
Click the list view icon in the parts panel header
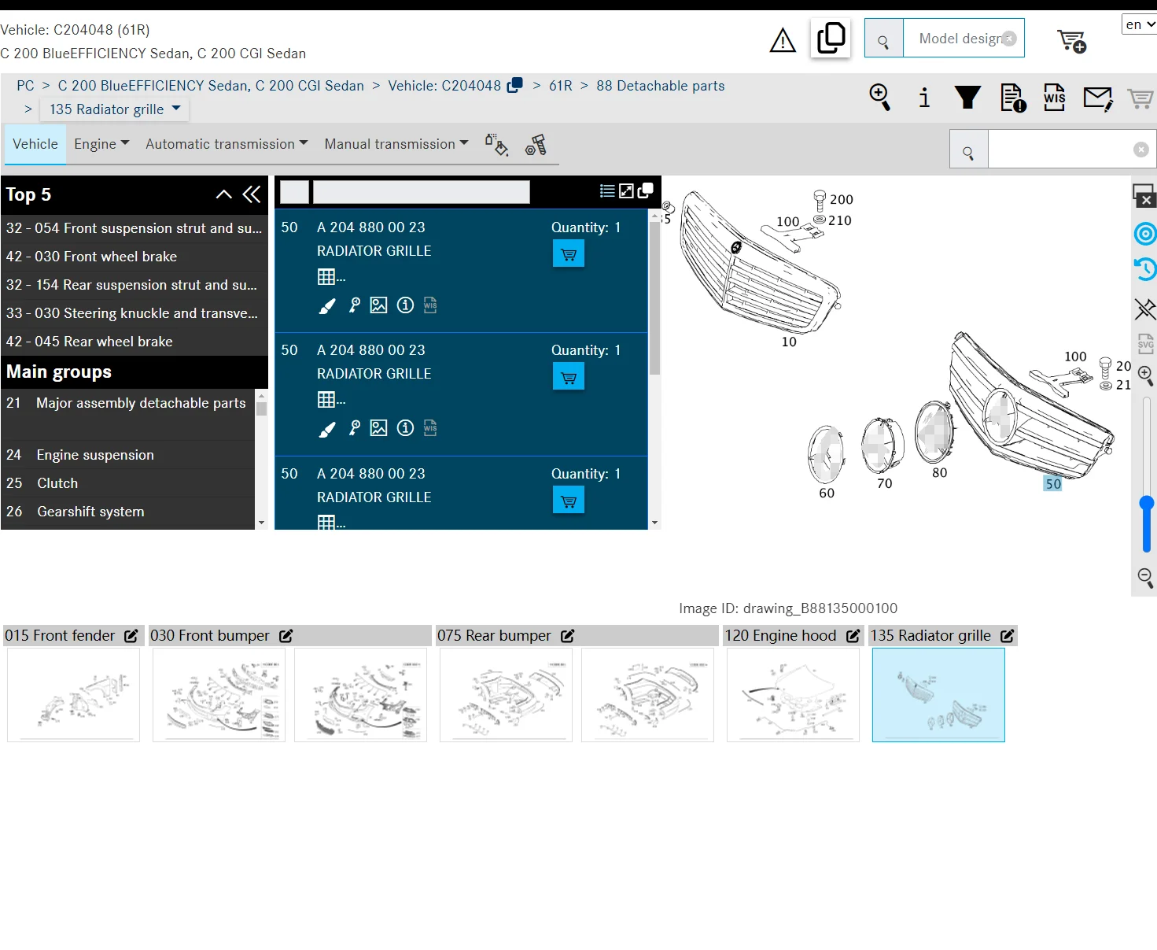[607, 190]
